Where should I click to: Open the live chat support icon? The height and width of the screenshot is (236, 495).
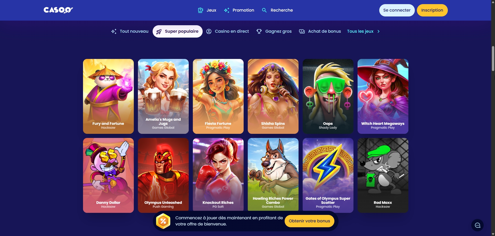tap(477, 225)
